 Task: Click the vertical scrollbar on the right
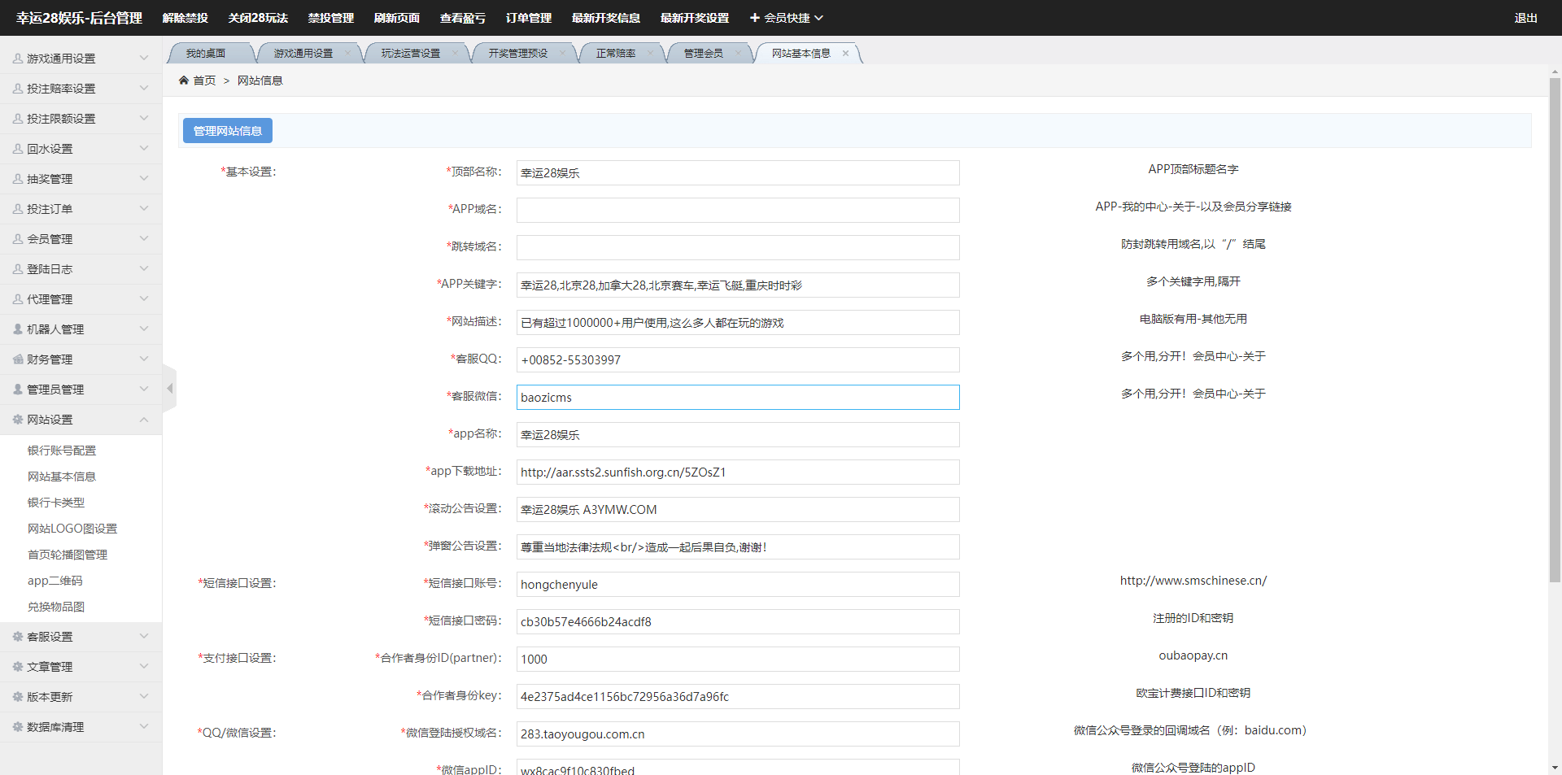pyautogui.click(x=1555, y=325)
